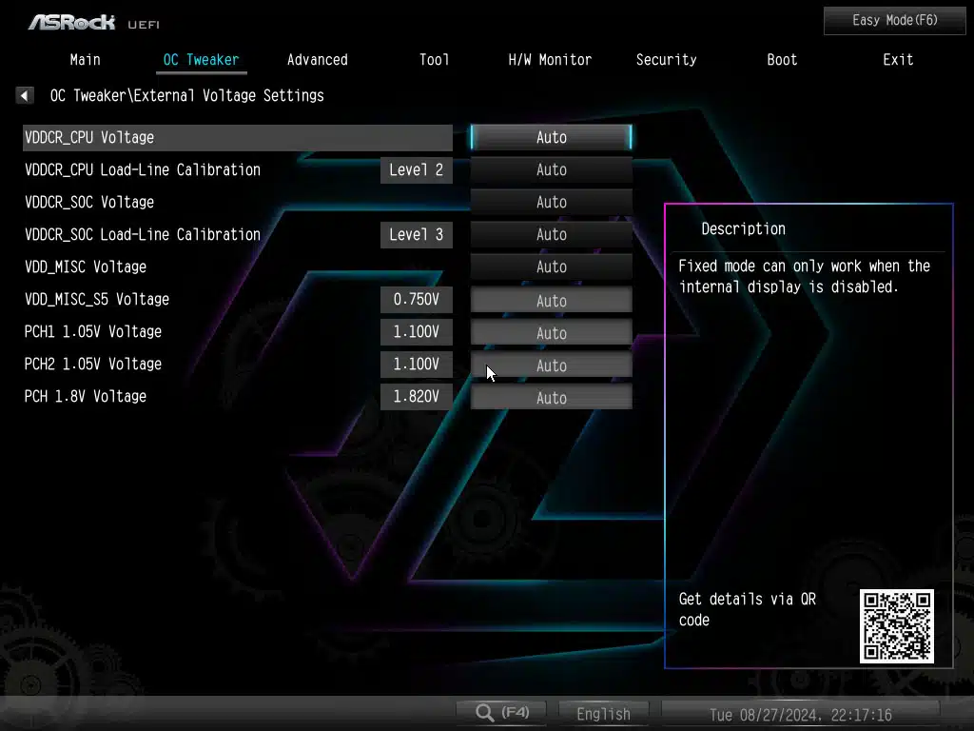The width and height of the screenshot is (974, 731).
Task: Open the PCH 1.8V Voltage Auto dropdown
Action: [x=551, y=398]
